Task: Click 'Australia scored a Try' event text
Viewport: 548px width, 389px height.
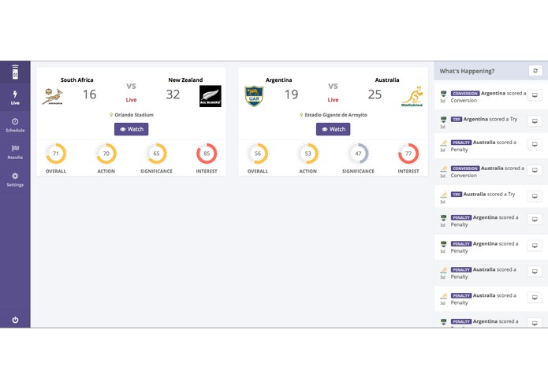Action: click(x=490, y=194)
